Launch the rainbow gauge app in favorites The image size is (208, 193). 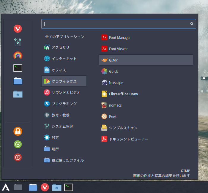18,55
